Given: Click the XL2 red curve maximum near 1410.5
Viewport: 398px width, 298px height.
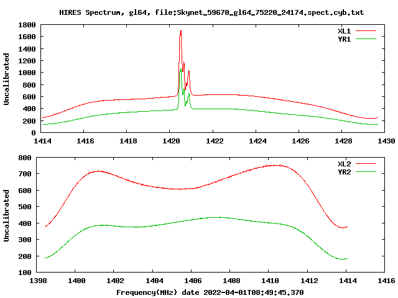Looking at the screenshot, I should click(275, 166).
